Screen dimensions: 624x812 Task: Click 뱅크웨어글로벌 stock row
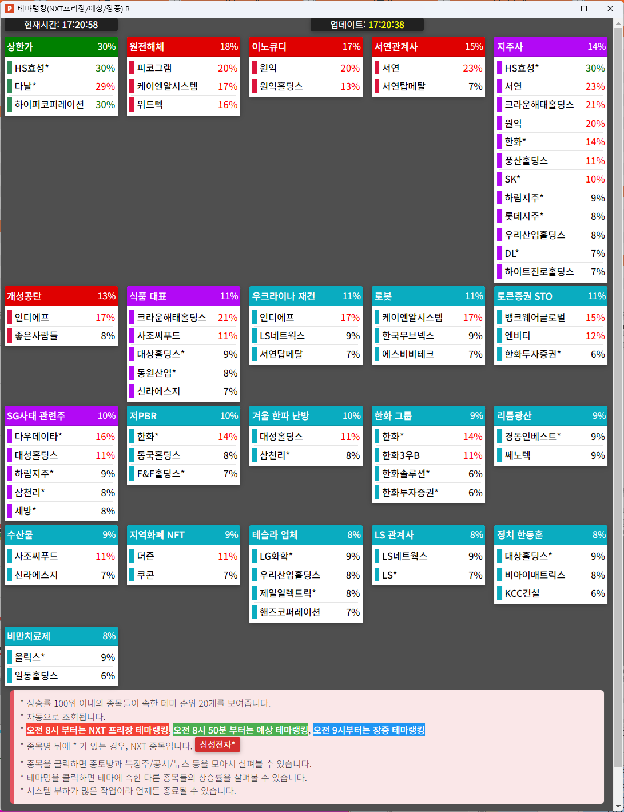tap(551, 318)
